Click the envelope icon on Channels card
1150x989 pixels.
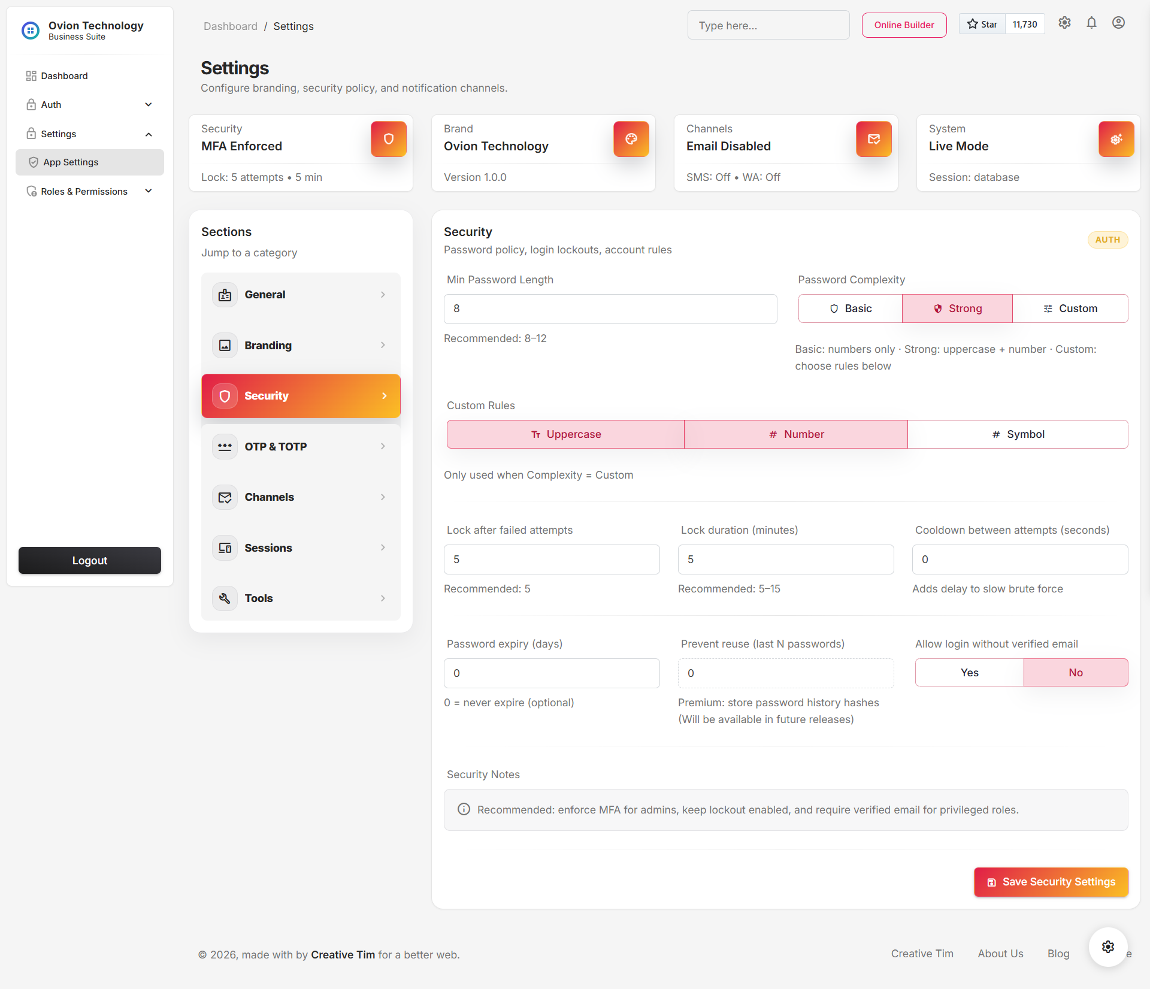(x=873, y=139)
